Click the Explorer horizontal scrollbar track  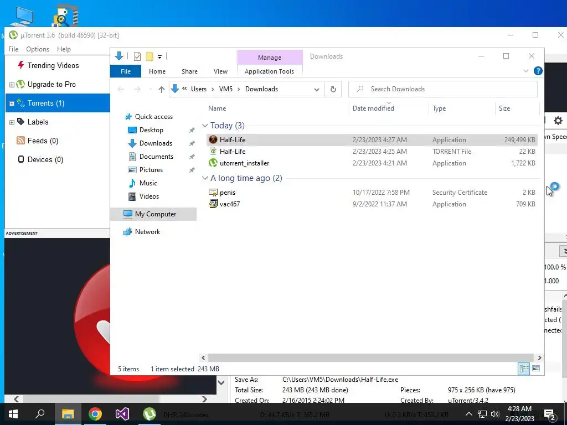(x=371, y=358)
